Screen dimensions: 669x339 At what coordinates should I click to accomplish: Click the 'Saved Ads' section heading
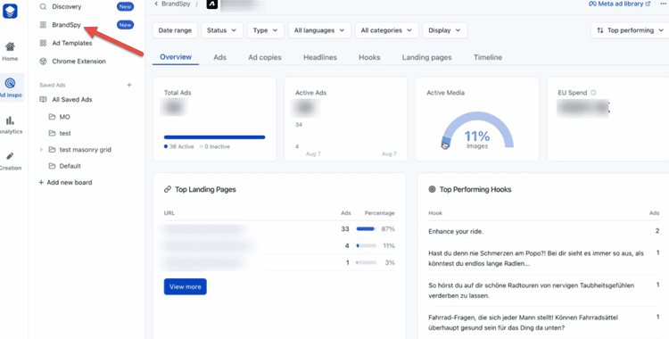point(52,85)
